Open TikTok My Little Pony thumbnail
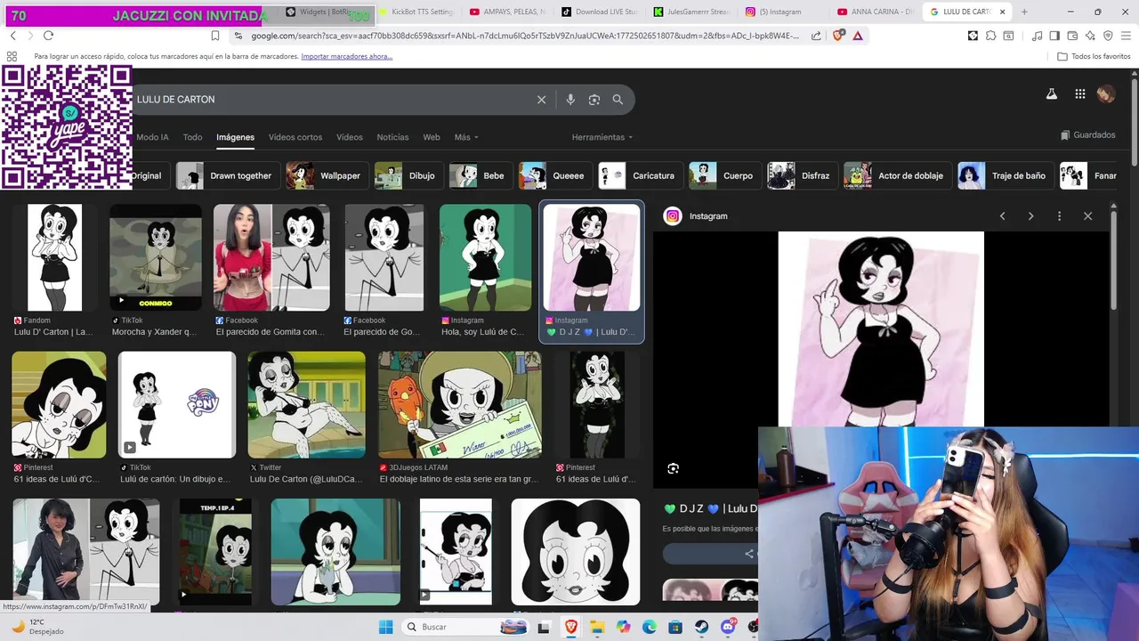The image size is (1139, 641). 177,405
